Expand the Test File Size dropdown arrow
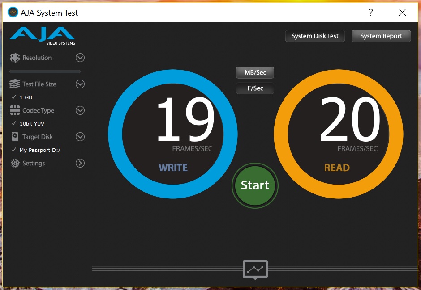 pos(80,84)
